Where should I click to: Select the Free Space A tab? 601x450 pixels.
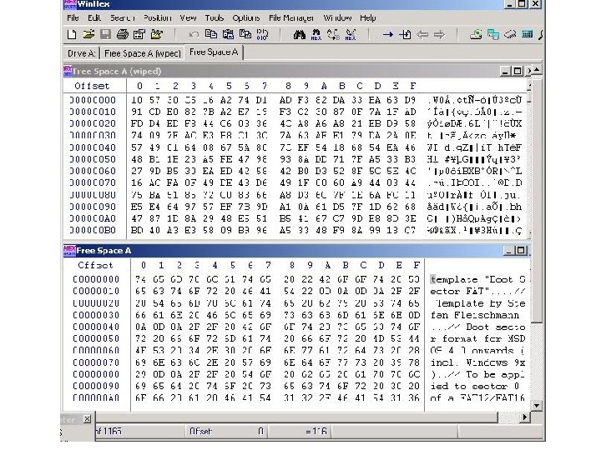pyautogui.click(x=214, y=52)
